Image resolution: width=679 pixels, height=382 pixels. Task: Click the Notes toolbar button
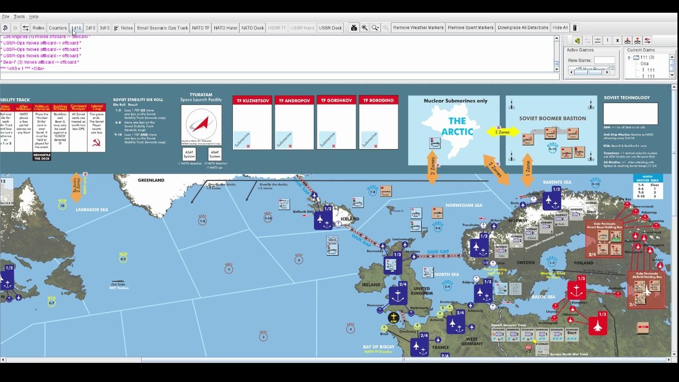coord(123,28)
